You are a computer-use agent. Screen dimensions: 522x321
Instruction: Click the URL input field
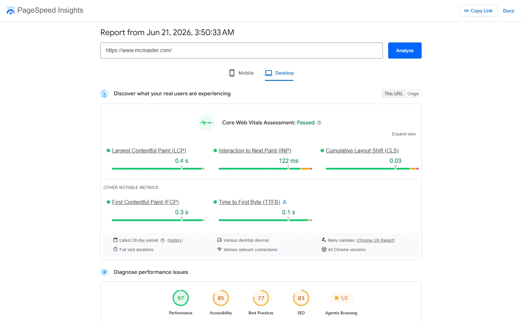(241, 50)
